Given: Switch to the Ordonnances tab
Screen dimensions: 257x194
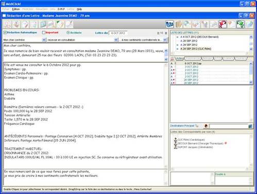Looking at the screenshot, I should tap(193, 59).
